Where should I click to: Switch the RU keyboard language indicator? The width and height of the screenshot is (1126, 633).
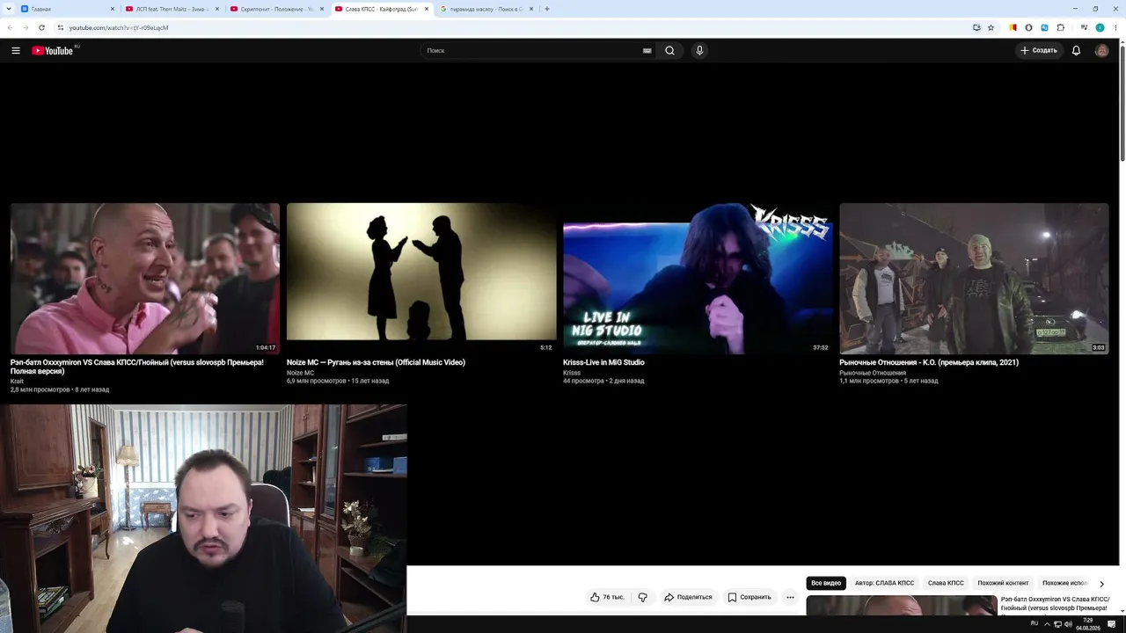point(1035,623)
